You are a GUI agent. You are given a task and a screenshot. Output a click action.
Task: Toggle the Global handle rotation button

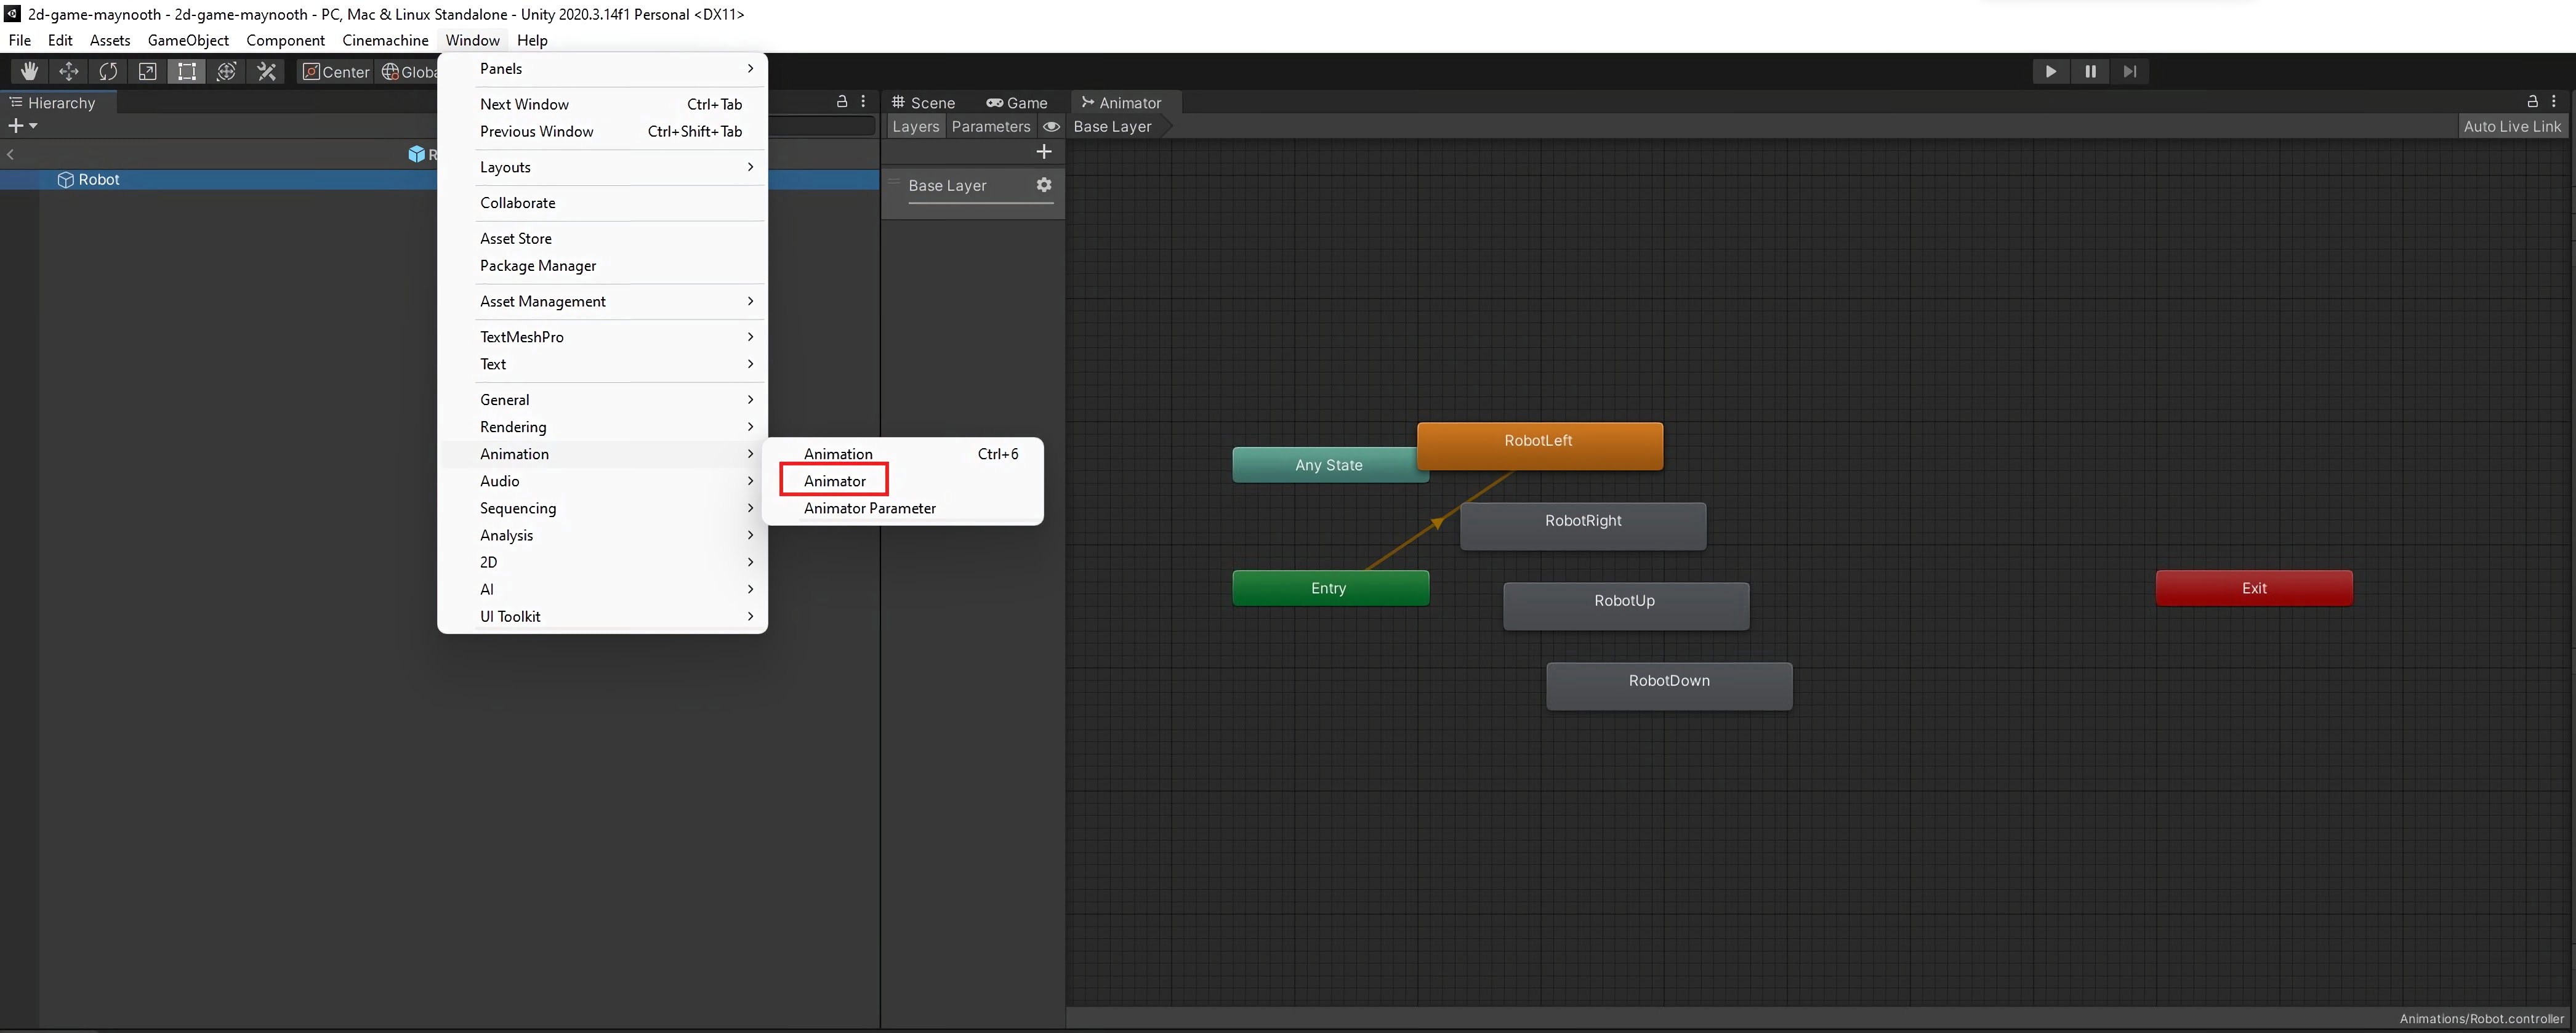coord(408,71)
